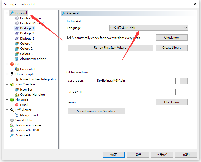
Task: Collapse the Icon Overlays node
Action: coord(7,84)
